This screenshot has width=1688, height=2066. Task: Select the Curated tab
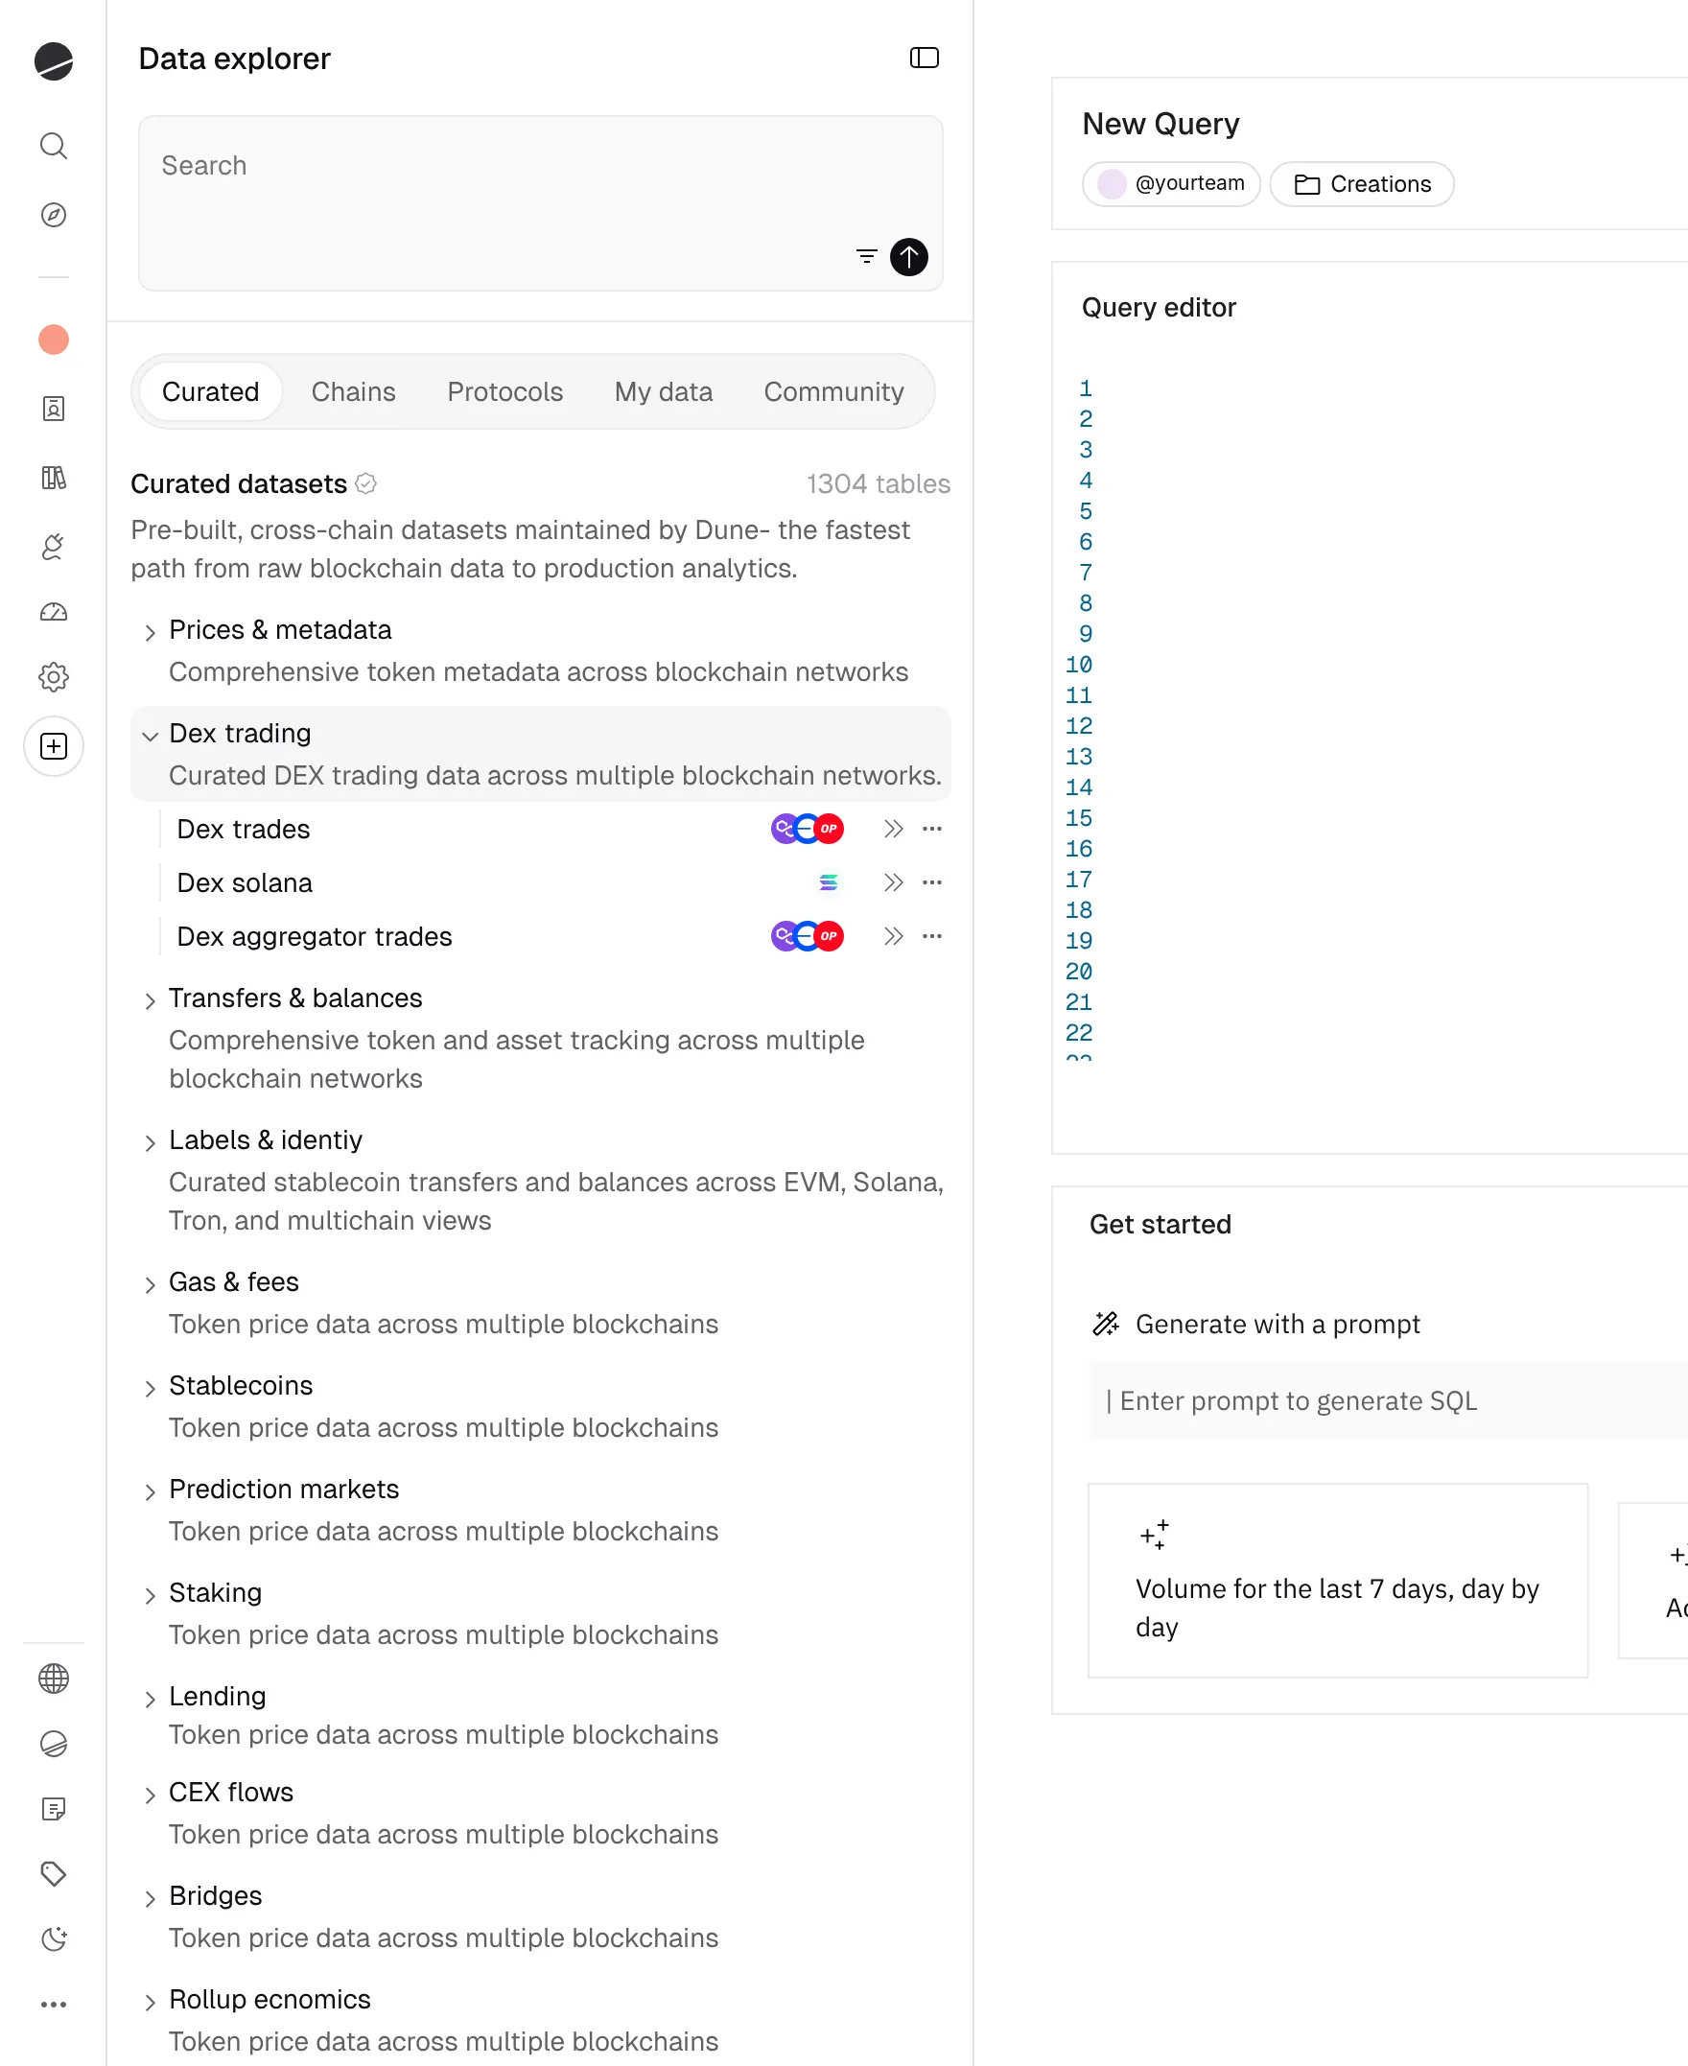point(211,391)
